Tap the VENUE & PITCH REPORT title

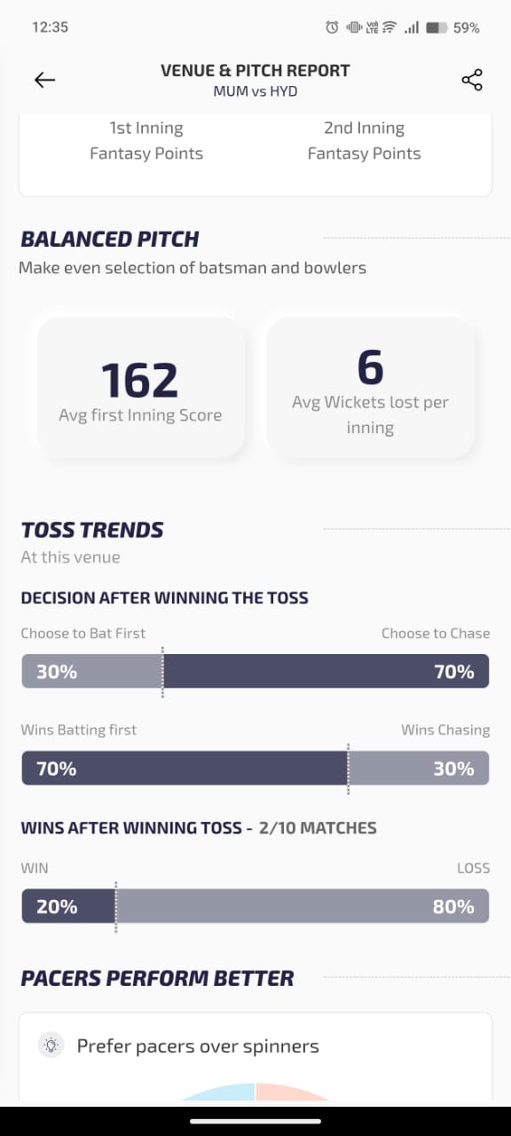click(x=255, y=71)
